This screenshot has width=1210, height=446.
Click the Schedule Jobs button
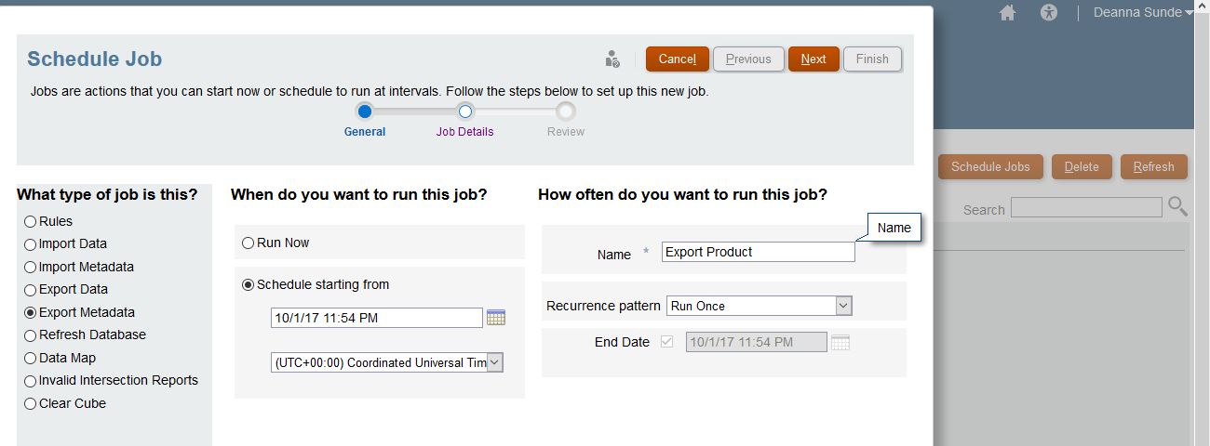[990, 167]
